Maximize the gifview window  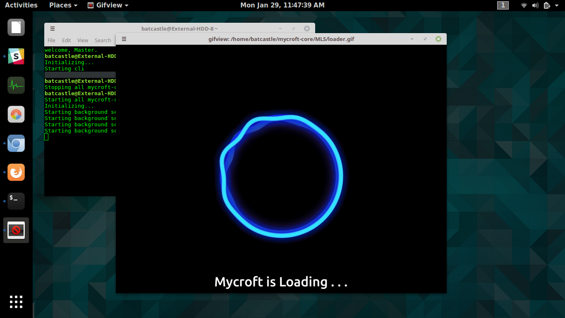tap(425, 39)
